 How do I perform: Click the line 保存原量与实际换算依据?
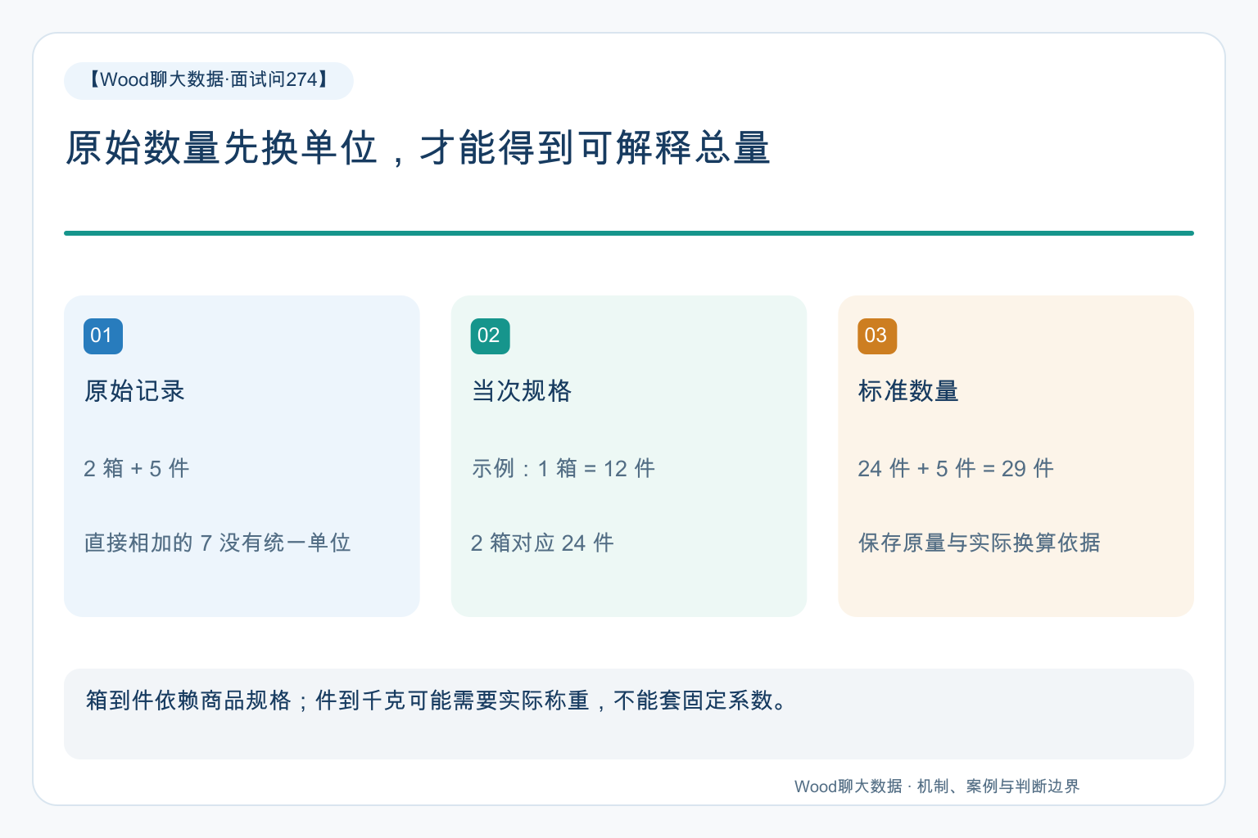click(x=980, y=543)
